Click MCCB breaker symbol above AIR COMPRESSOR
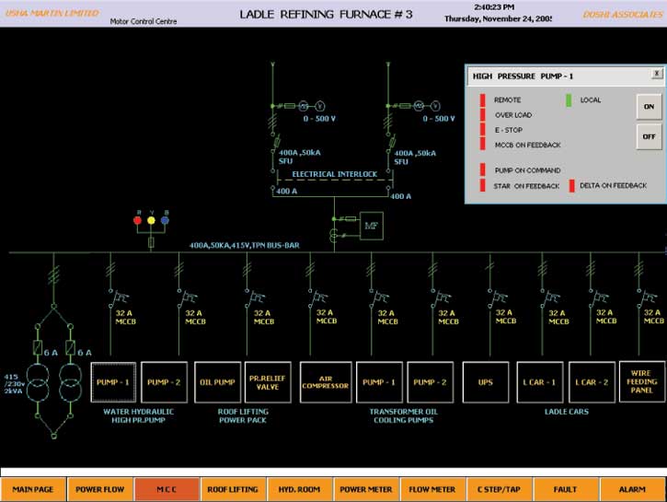The width and height of the screenshot is (667, 502). 317,298
